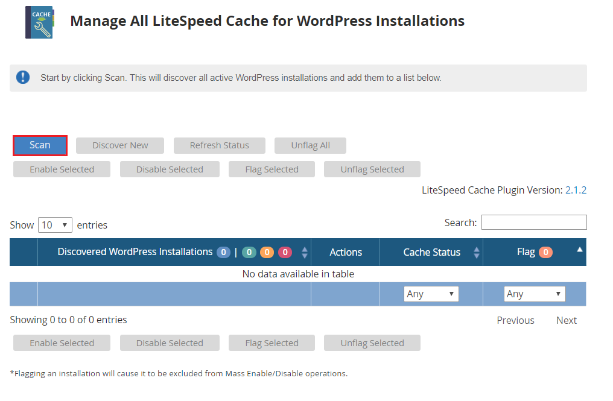
Task: Click upper Flag Selected button above the table
Action: point(272,169)
